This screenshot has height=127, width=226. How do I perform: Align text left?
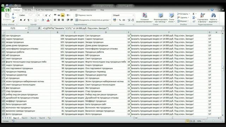tap(55, 20)
